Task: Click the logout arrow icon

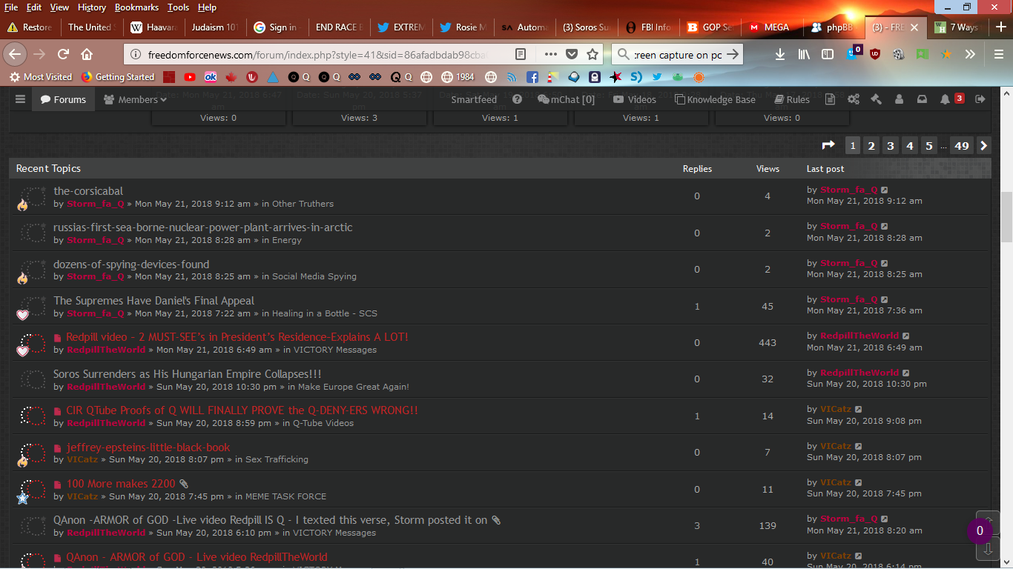Action: coord(980,99)
